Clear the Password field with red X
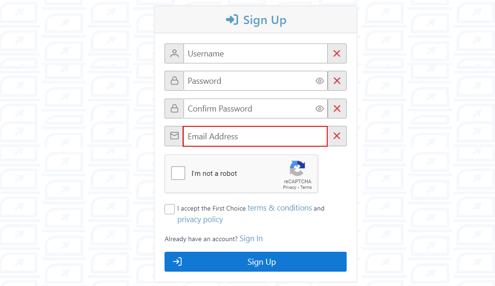495x286 pixels. tap(337, 81)
